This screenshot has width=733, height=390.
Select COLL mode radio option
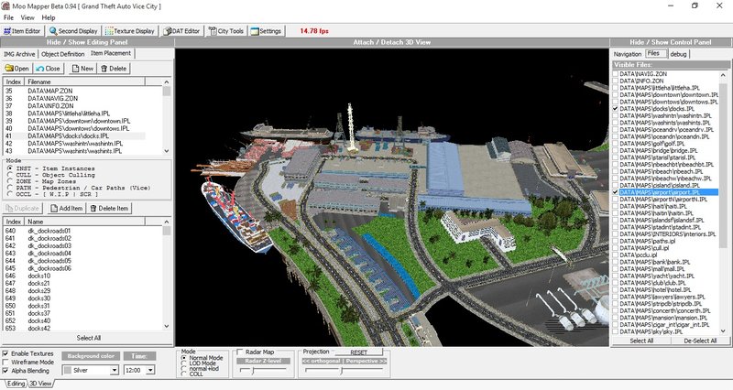tap(184, 374)
